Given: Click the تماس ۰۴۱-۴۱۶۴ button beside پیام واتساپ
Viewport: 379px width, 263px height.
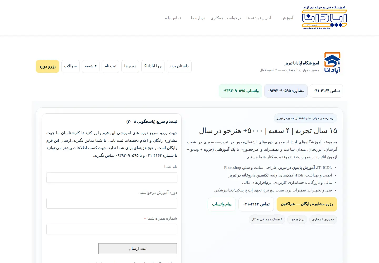Looking at the screenshot, I should (256, 204).
